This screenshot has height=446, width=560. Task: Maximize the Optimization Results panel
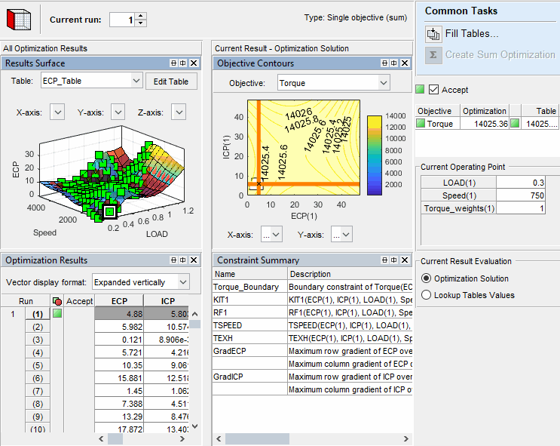[x=173, y=260]
